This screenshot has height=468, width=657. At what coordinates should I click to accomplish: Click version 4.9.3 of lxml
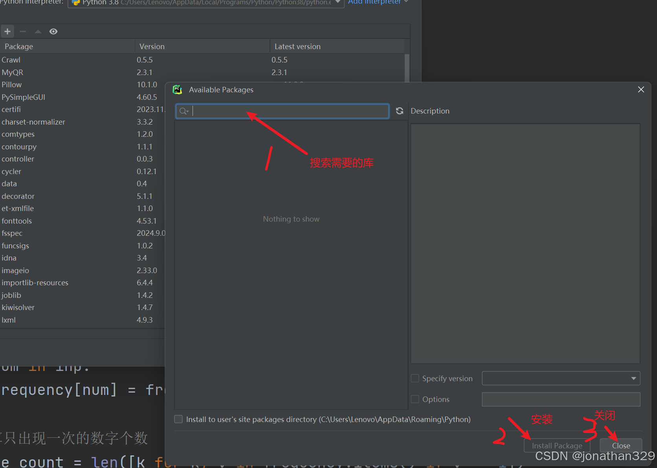(x=145, y=320)
